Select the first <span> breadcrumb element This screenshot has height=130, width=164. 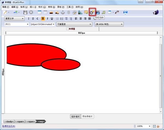(20, 122)
